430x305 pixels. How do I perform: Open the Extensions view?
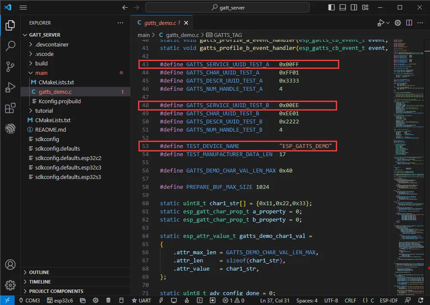pos(10,108)
